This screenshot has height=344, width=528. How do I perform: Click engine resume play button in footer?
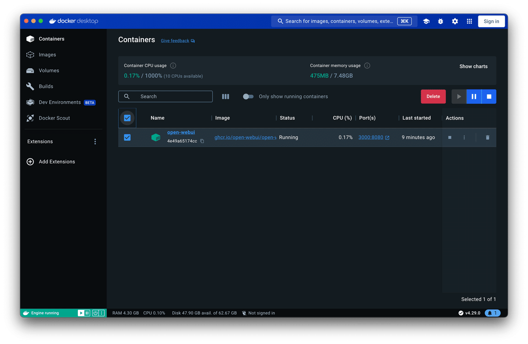(81, 313)
